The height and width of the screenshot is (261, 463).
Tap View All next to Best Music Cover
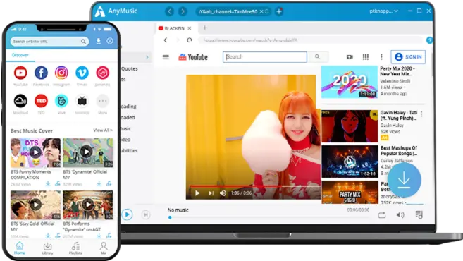[103, 130]
